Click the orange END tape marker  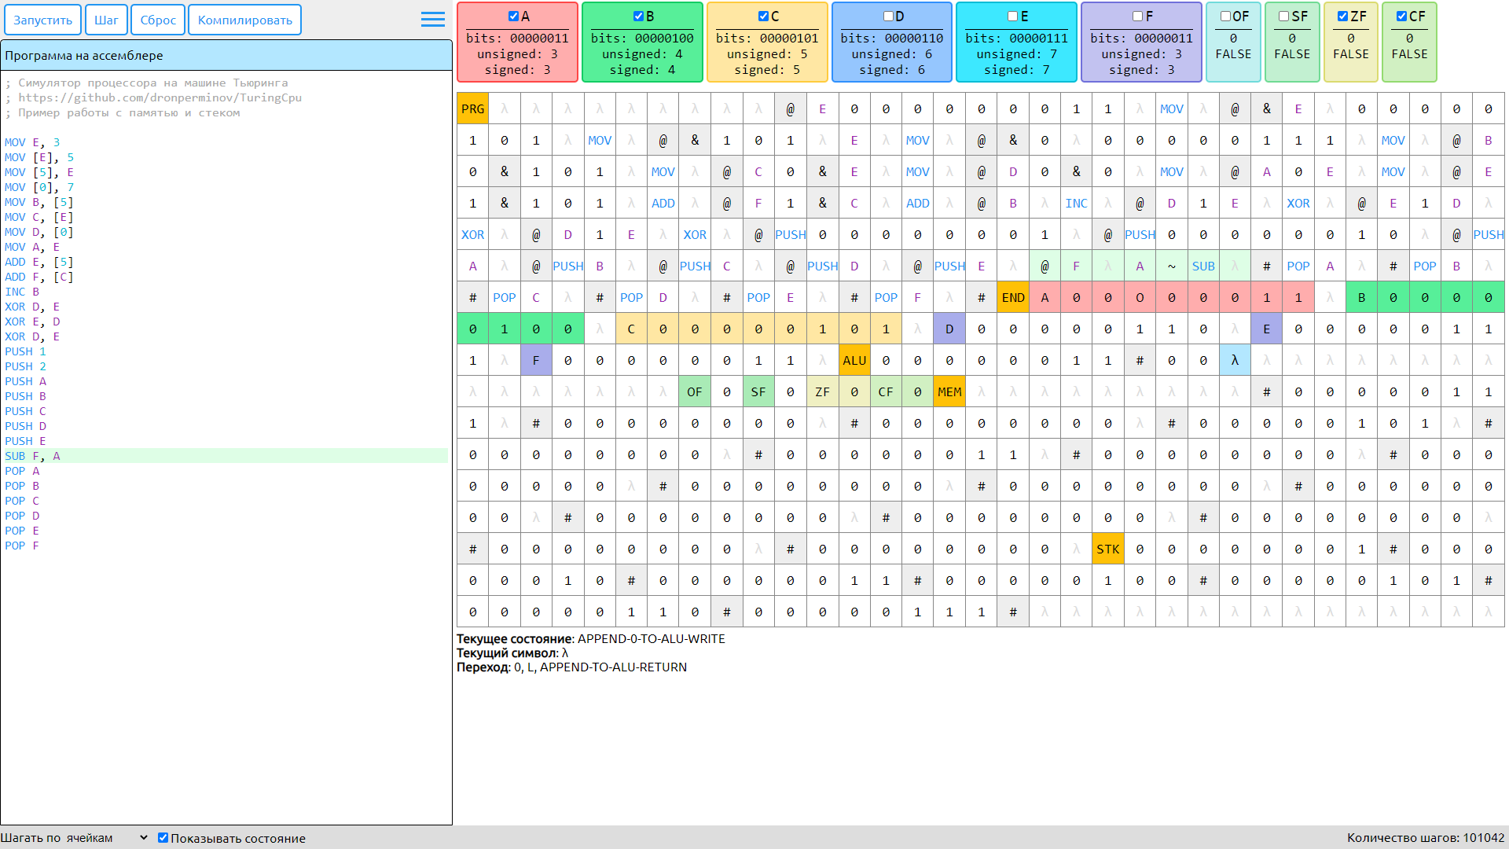coord(1012,298)
